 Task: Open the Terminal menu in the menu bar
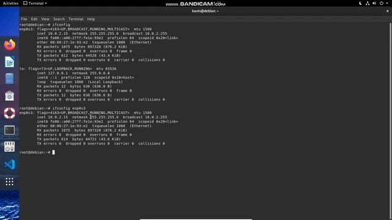(x=76, y=19)
